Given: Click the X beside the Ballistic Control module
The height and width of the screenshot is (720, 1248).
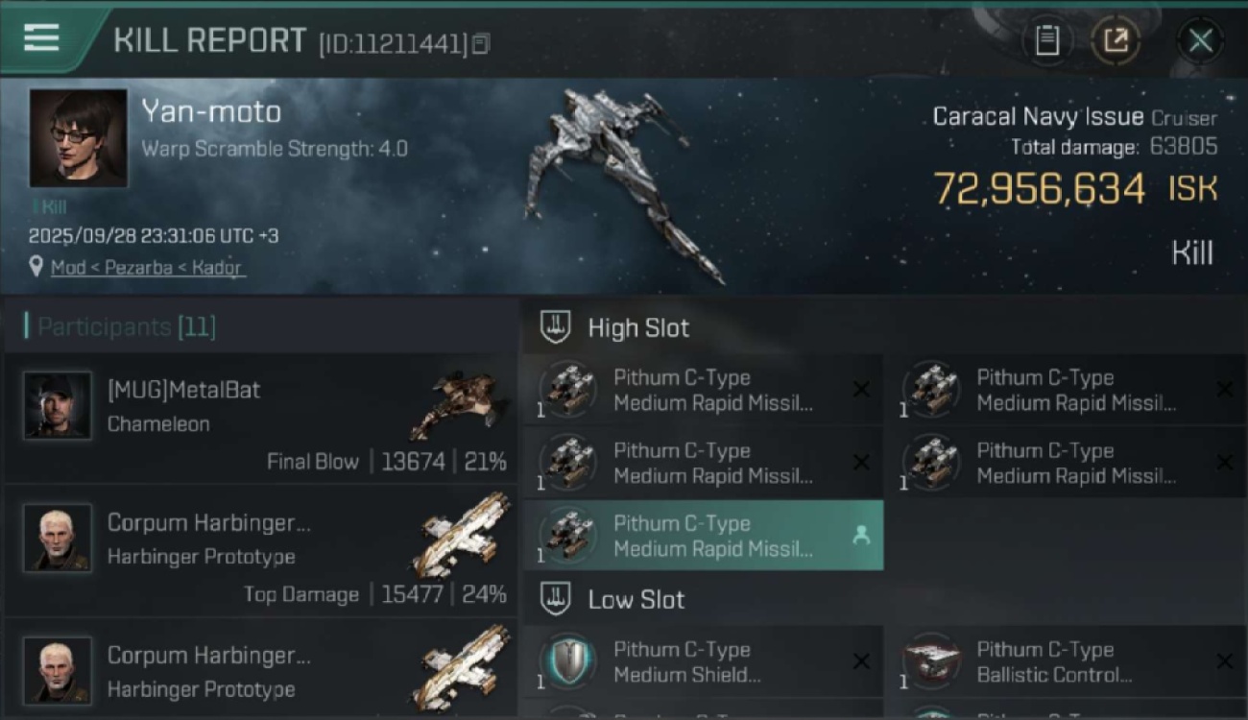Looking at the screenshot, I should (x=1224, y=661).
